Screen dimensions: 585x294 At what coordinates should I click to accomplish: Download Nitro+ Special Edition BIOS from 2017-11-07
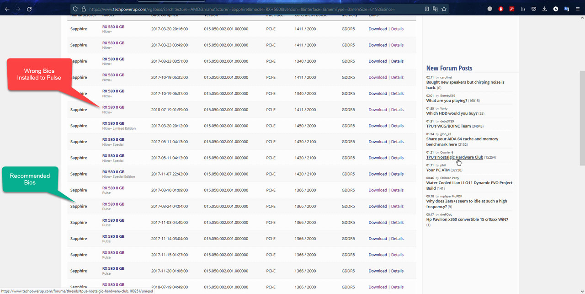(378, 174)
